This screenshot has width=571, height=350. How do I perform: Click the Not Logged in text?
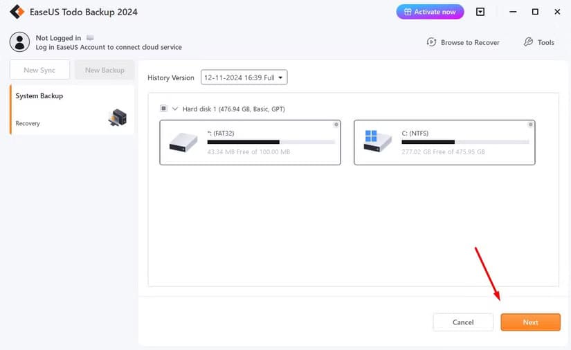[58, 38]
